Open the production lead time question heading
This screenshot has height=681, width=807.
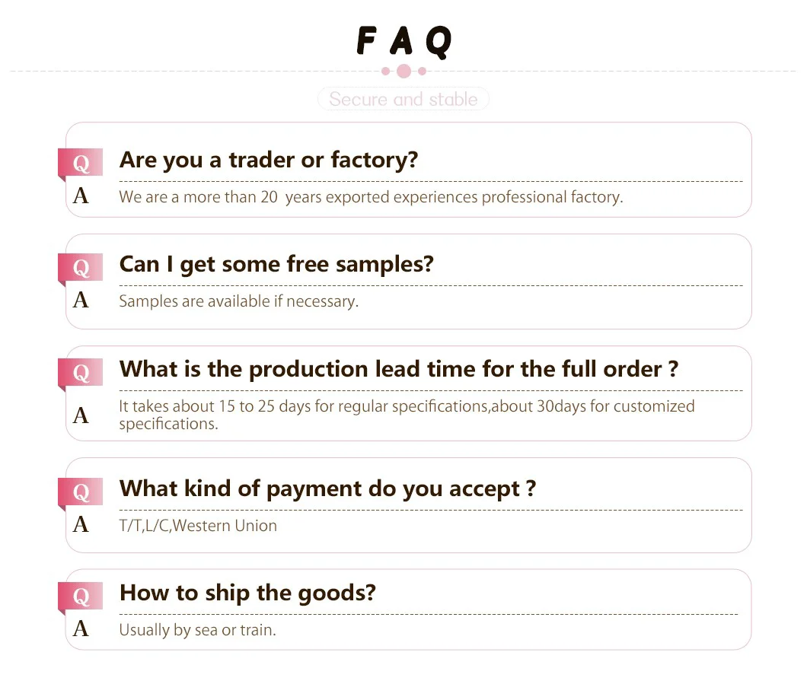tap(398, 370)
